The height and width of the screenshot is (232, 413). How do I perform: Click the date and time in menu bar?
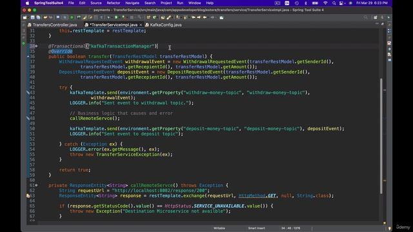tap(372, 3)
